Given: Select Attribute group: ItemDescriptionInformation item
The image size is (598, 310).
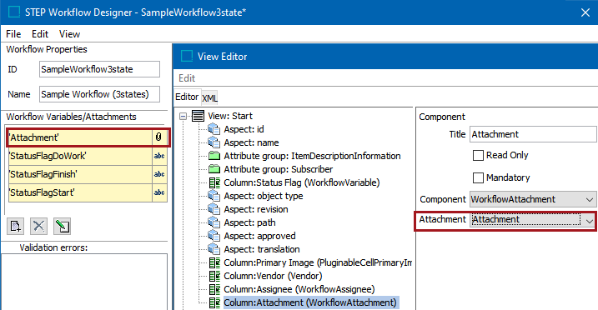Looking at the screenshot, I should point(312,156).
